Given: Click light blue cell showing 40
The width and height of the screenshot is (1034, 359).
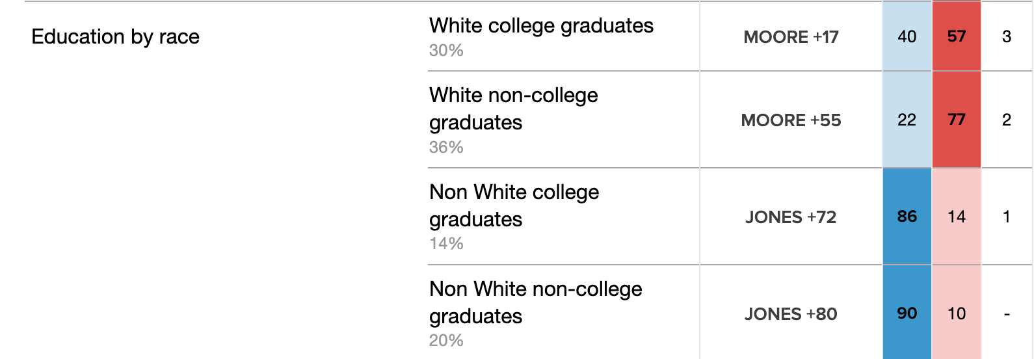Looking at the screenshot, I should [x=907, y=36].
